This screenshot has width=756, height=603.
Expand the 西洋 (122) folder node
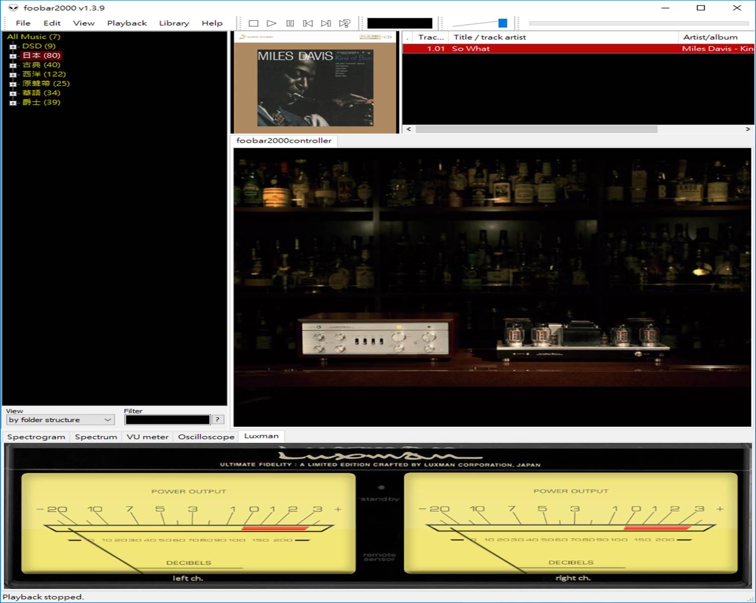click(x=13, y=75)
